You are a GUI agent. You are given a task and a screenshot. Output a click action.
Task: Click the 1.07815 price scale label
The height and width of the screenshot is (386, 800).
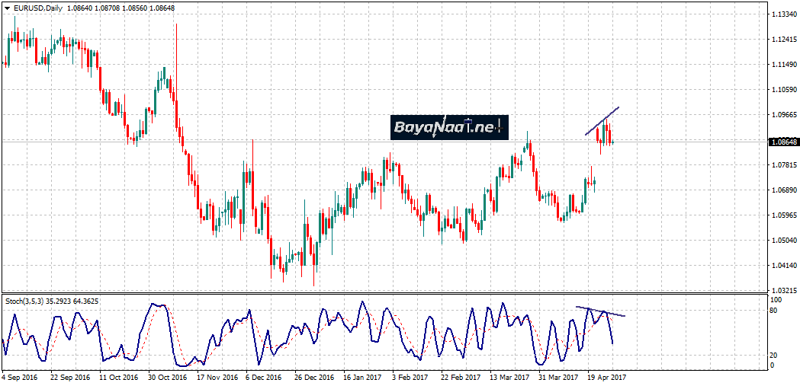point(784,165)
